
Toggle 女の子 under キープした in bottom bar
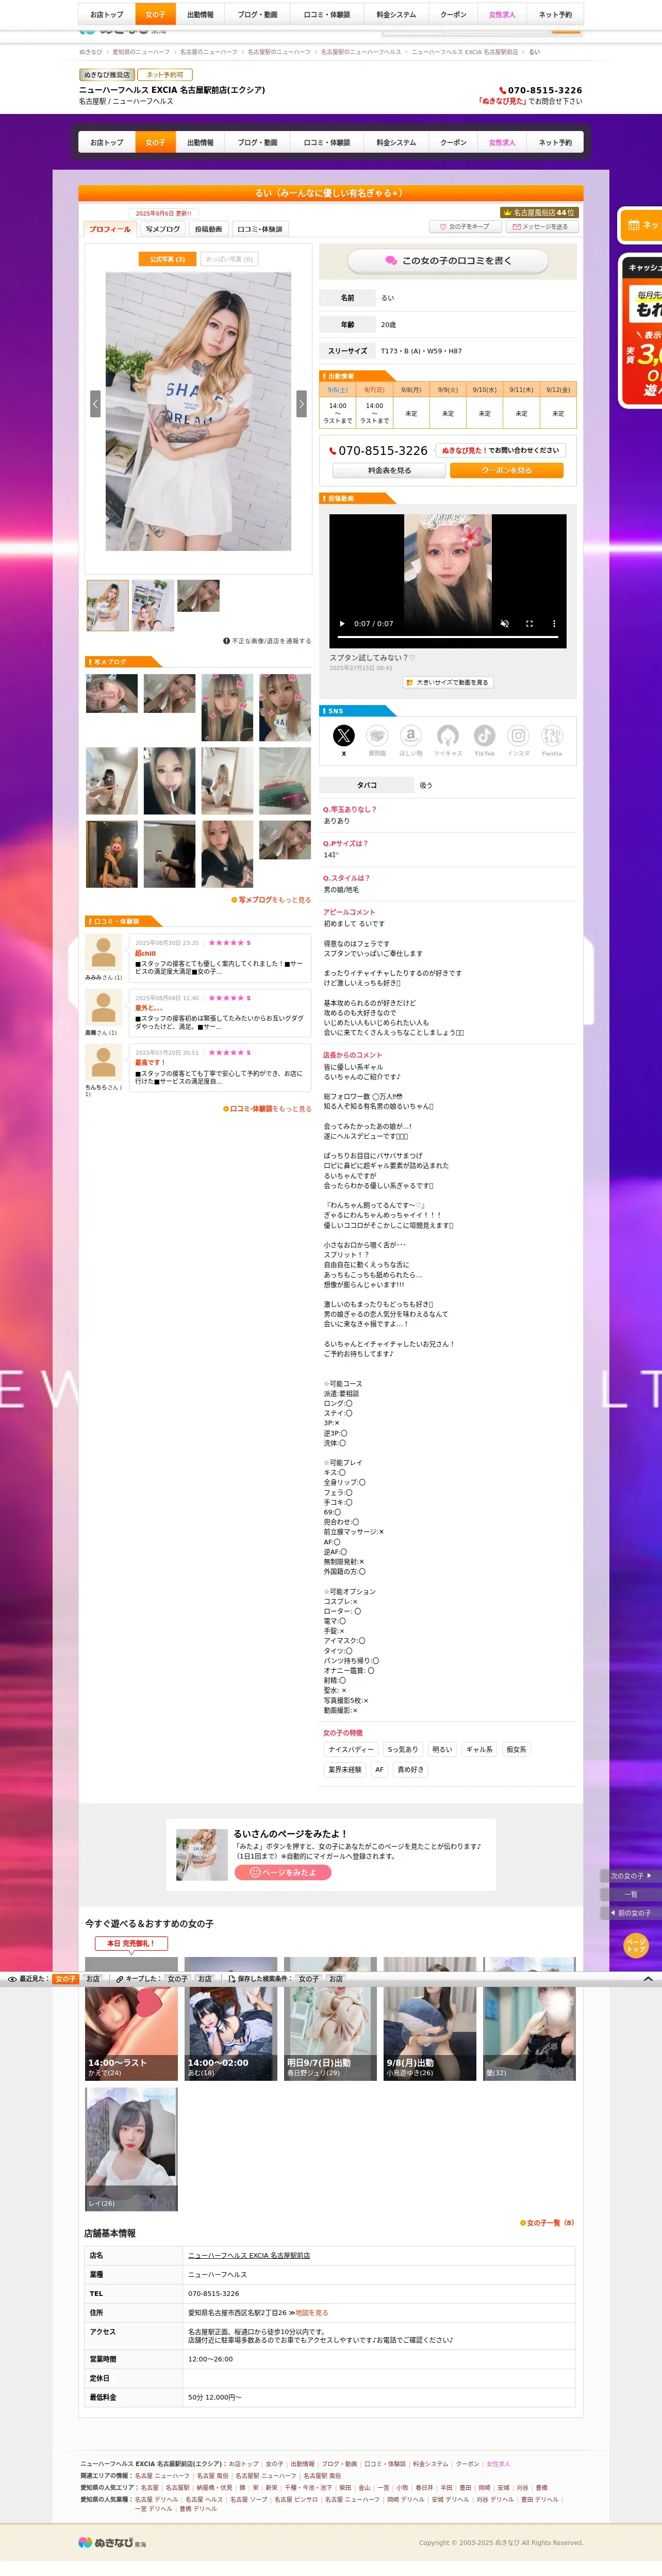pos(177,1979)
